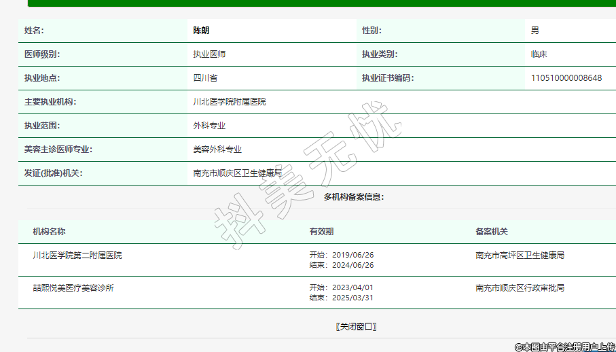
Task: Click the 执业医师 level value
Action: click(209, 54)
